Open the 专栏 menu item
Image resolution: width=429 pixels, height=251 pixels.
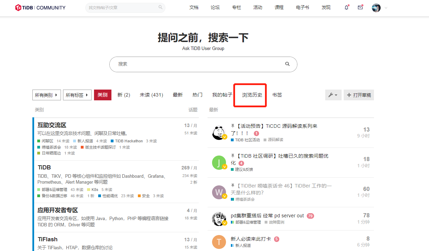pos(236,8)
